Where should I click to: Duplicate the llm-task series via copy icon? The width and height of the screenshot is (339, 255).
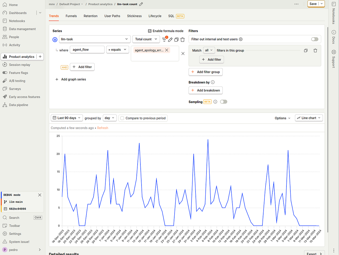(x=176, y=40)
